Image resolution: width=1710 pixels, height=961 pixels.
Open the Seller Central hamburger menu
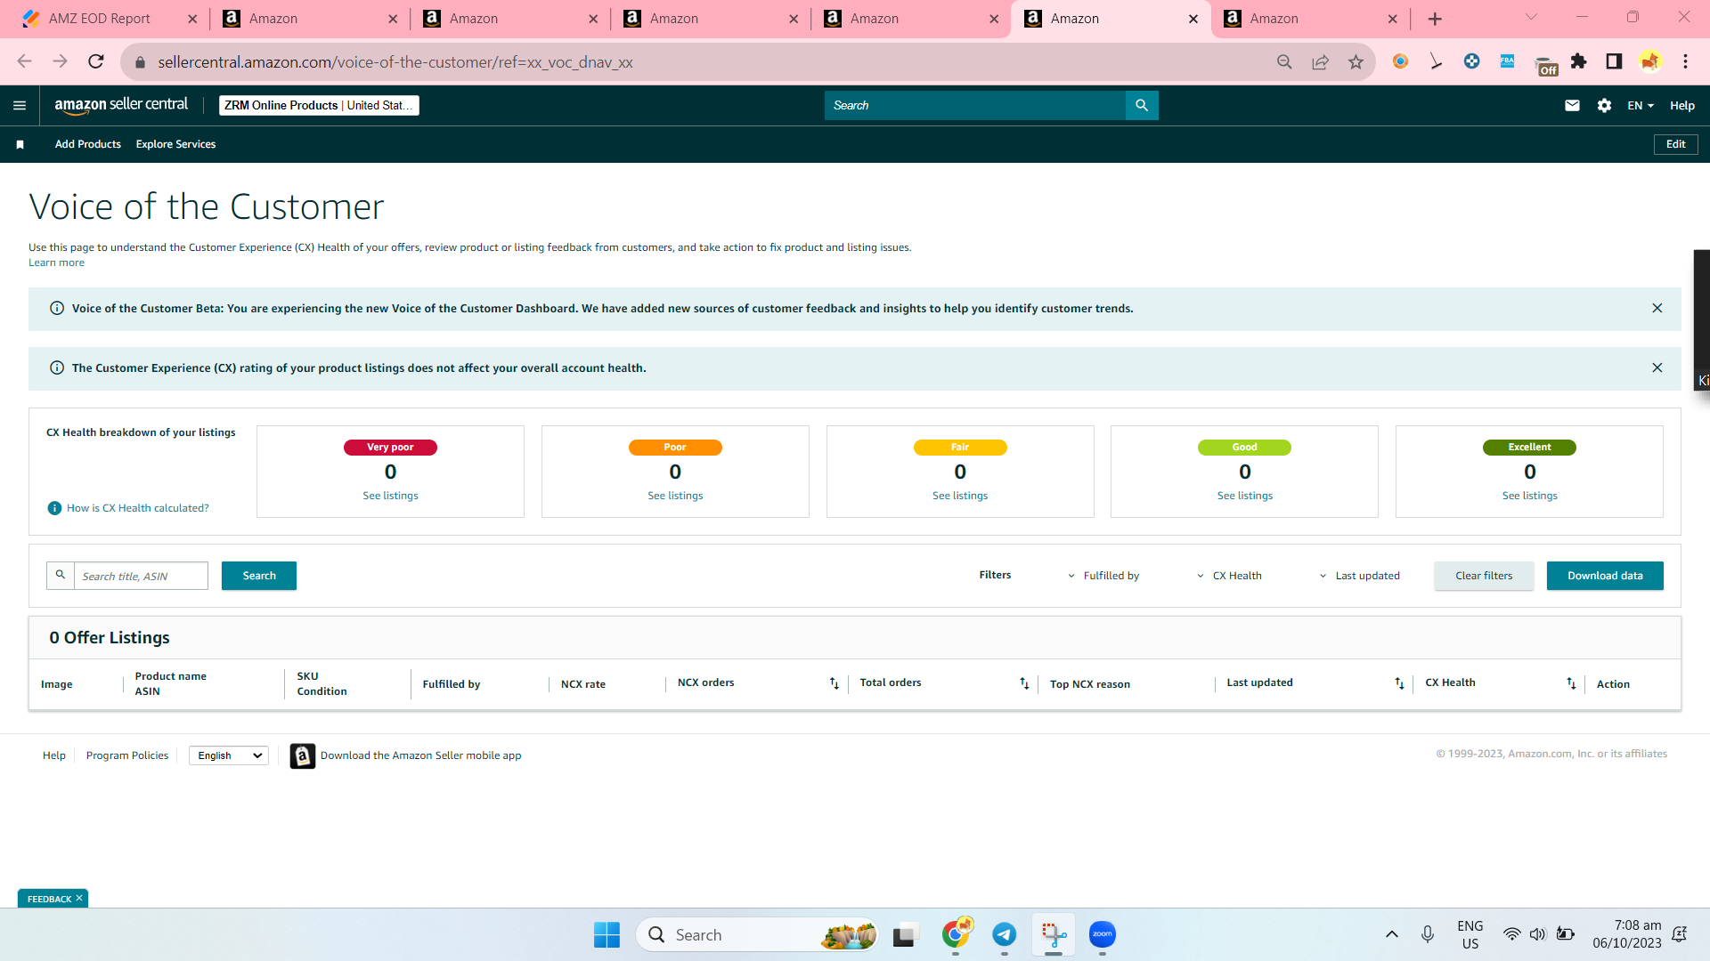[x=20, y=105]
